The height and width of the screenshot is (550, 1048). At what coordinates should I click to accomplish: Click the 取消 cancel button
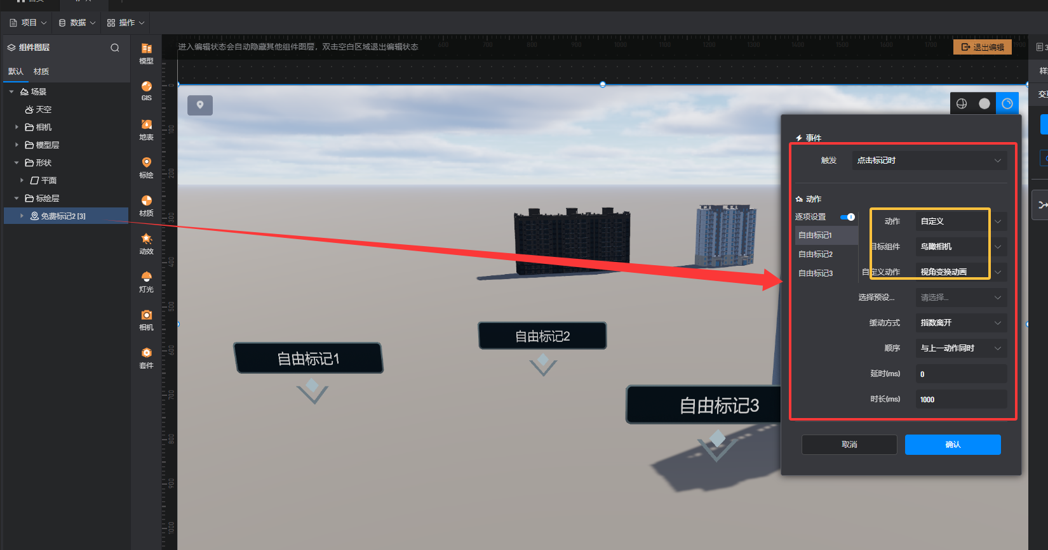tap(849, 445)
